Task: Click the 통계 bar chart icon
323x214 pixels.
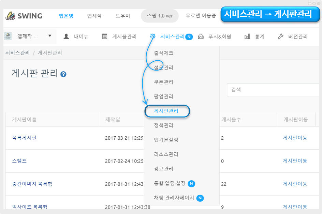Action: (x=247, y=36)
